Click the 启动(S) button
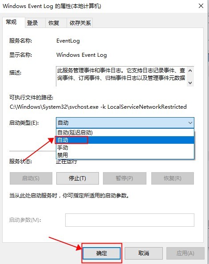The width and height of the screenshot is (209, 264). pos(31,178)
